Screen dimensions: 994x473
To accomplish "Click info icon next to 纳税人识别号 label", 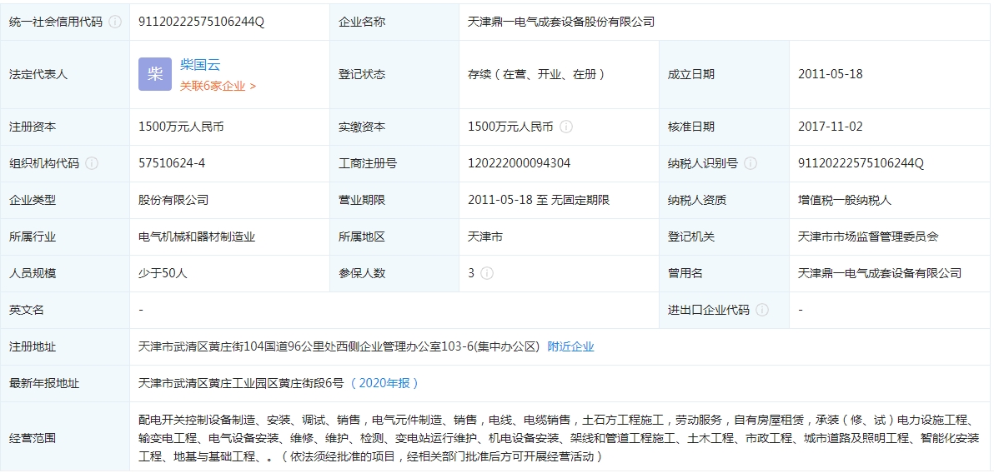I will click(751, 164).
